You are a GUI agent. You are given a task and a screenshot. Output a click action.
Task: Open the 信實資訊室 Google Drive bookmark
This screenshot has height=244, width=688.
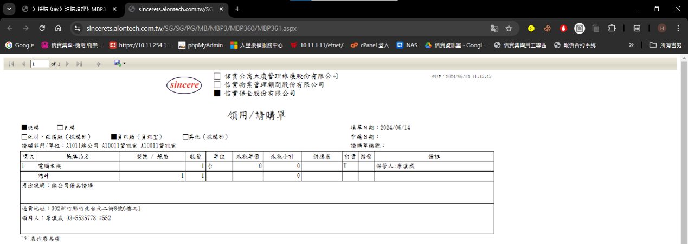coord(455,45)
